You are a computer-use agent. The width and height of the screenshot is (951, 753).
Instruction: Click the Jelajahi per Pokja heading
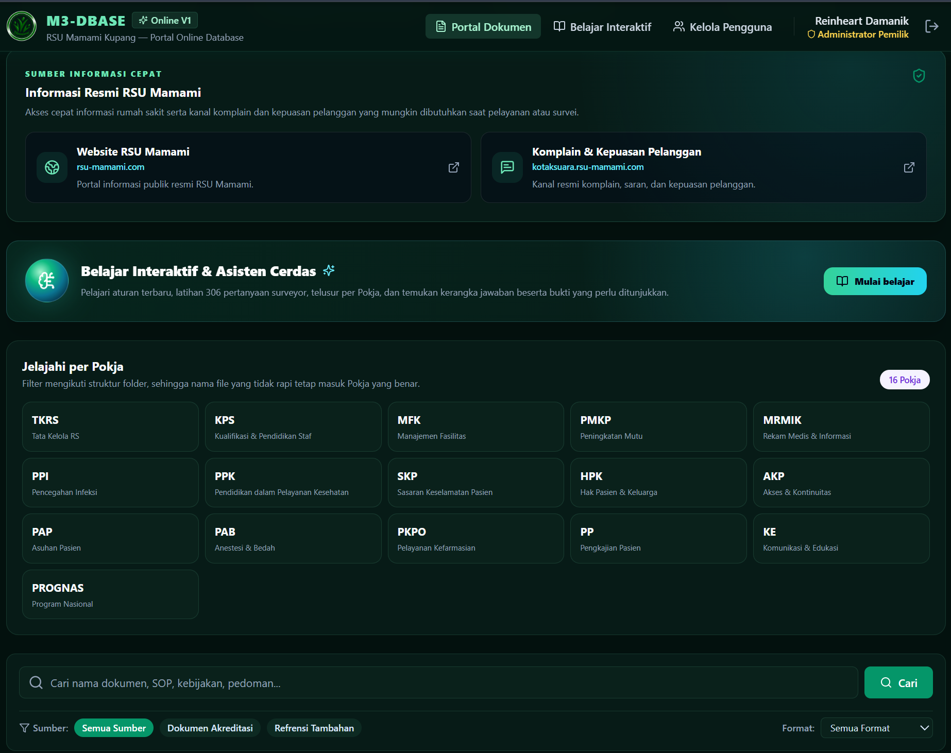tap(73, 367)
